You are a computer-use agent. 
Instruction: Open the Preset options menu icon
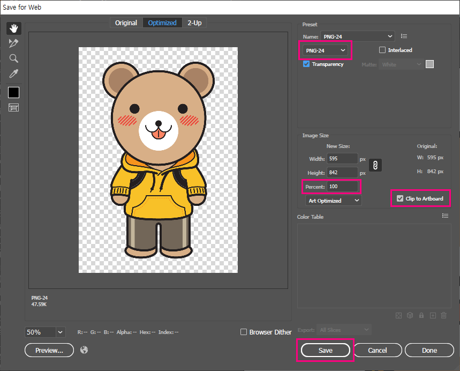404,36
